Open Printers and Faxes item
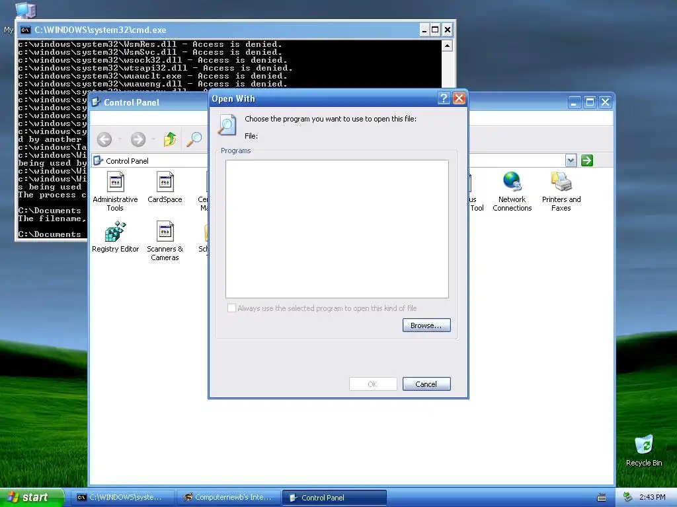This screenshot has height=507, width=677. [x=561, y=191]
